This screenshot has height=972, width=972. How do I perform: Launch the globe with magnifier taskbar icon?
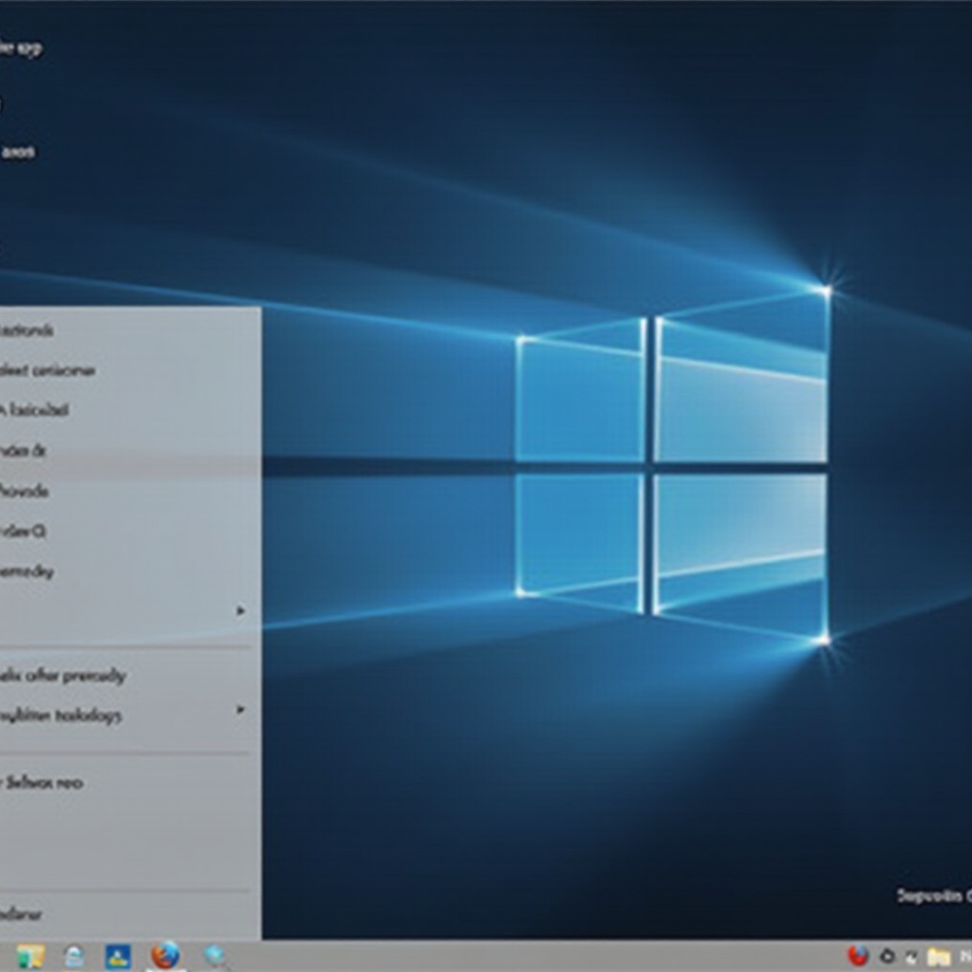pyautogui.click(x=215, y=957)
